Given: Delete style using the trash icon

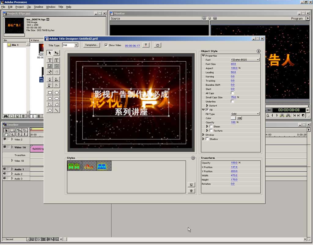Looking at the screenshot, I should [191, 191].
